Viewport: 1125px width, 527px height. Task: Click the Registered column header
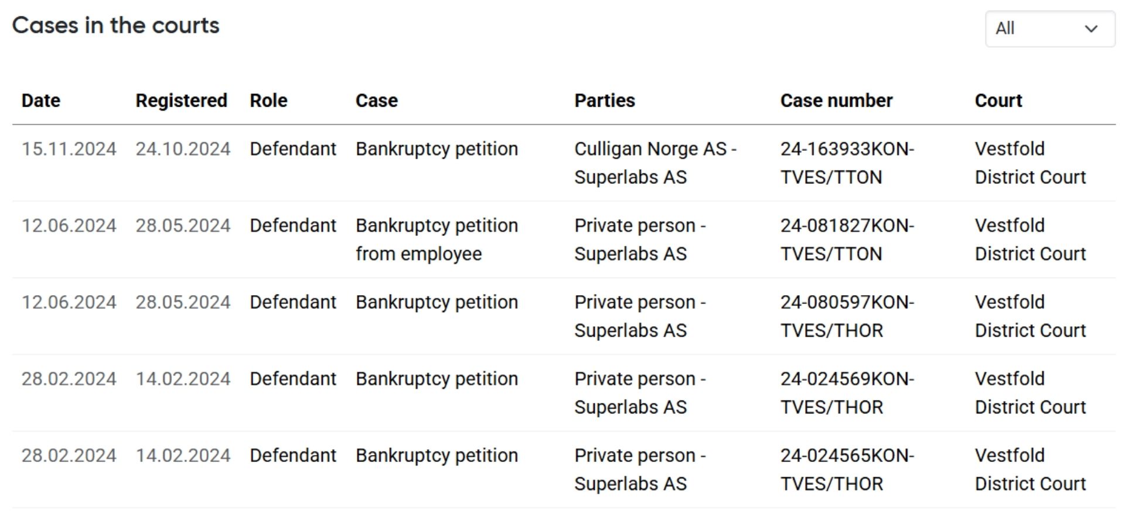(x=181, y=101)
